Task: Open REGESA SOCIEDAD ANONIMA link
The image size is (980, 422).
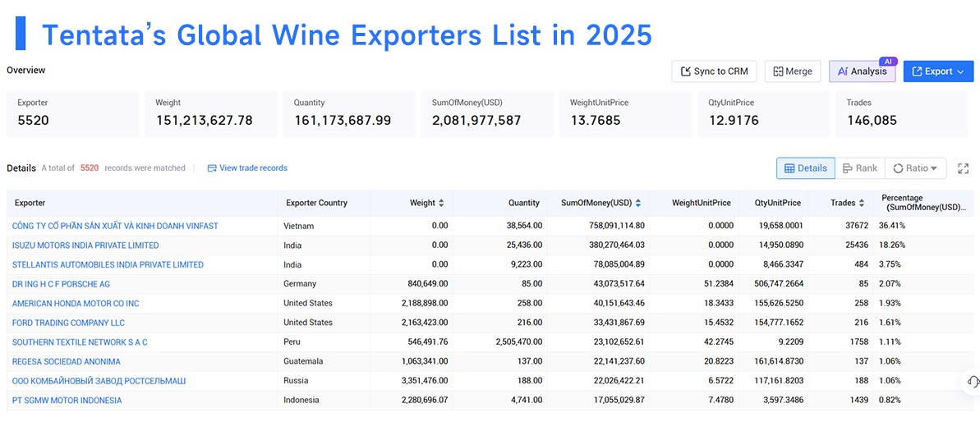Action: pos(67,361)
